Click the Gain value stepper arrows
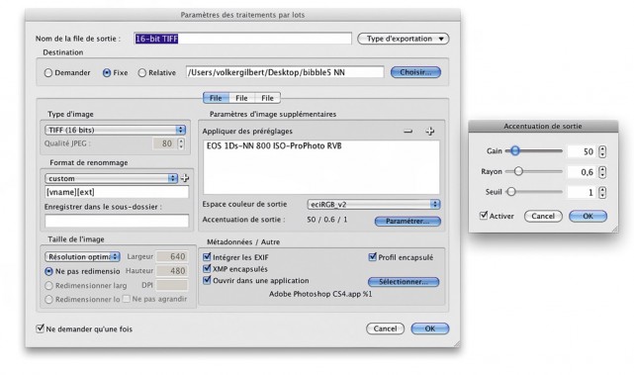 pos(602,151)
